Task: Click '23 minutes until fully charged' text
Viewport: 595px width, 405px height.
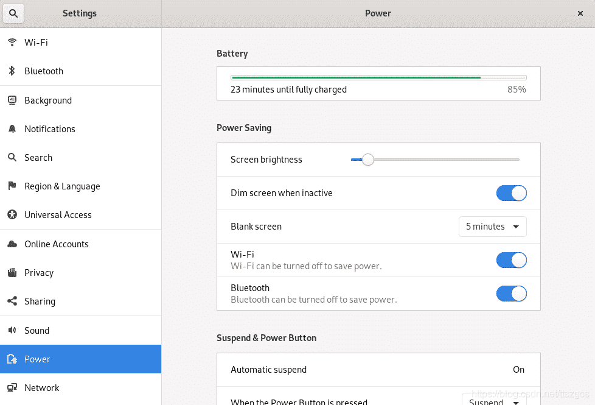Action: (288, 90)
